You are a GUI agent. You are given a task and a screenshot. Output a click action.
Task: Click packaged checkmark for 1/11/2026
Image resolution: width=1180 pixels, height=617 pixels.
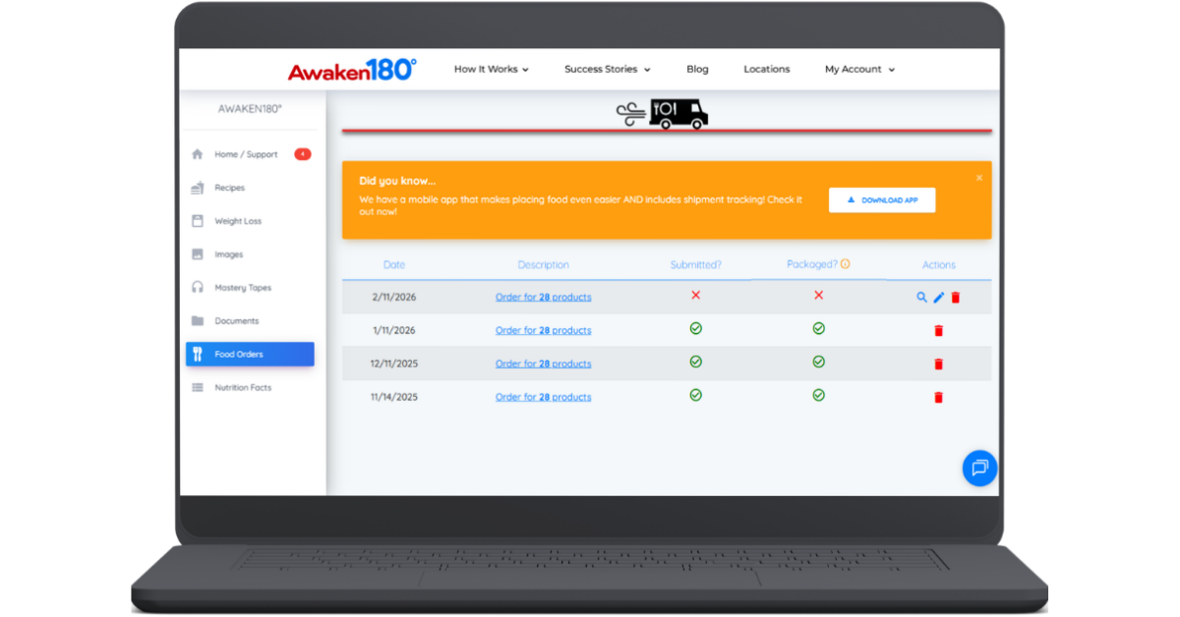click(x=818, y=328)
